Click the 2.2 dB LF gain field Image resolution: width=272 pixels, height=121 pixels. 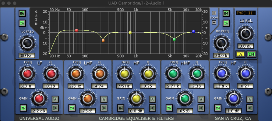click(39, 111)
